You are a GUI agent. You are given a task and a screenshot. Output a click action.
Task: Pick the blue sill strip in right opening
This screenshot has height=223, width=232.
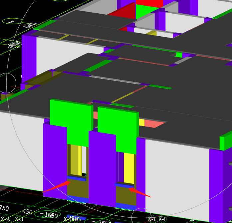[x=124, y=185]
